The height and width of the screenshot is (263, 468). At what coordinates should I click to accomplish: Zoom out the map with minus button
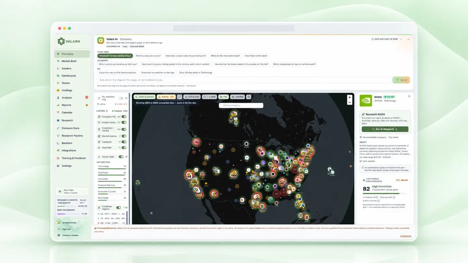click(350, 102)
